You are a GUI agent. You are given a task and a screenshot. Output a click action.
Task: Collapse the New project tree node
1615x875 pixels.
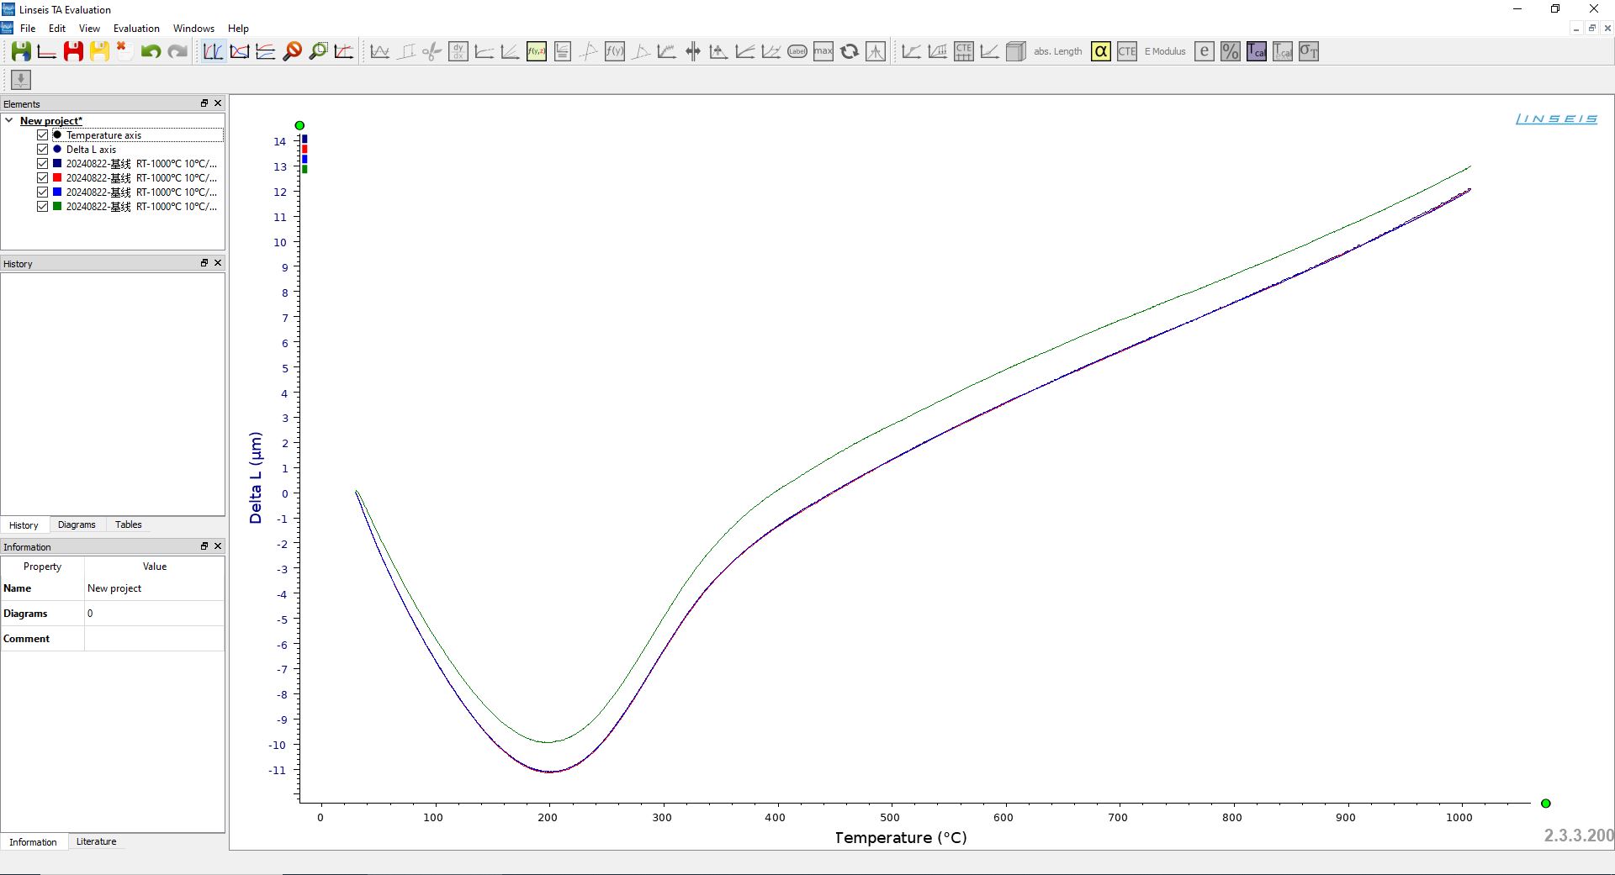[9, 121]
